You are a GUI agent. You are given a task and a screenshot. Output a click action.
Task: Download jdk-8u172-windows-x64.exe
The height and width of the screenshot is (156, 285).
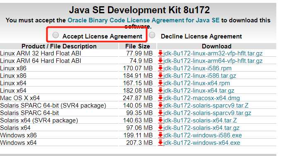point(201,143)
